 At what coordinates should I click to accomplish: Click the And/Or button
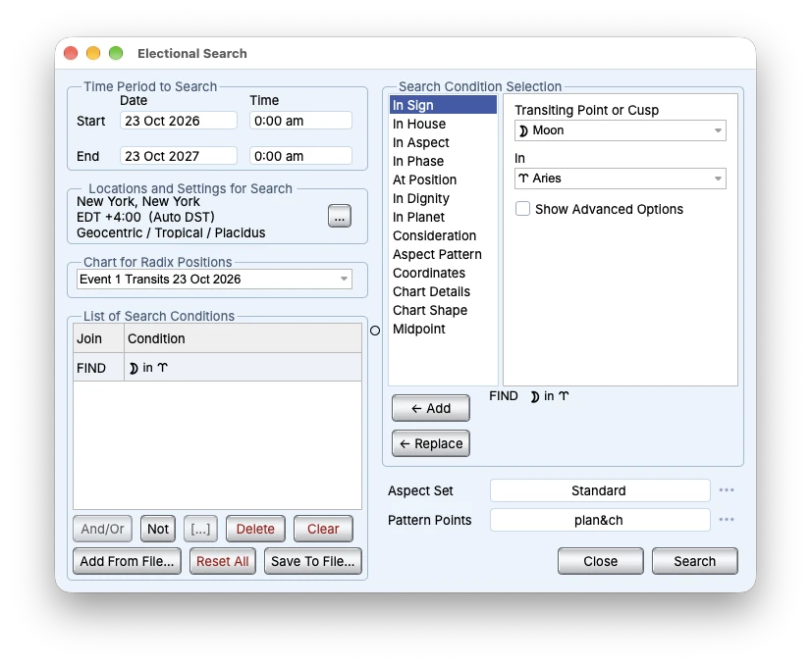tap(102, 529)
